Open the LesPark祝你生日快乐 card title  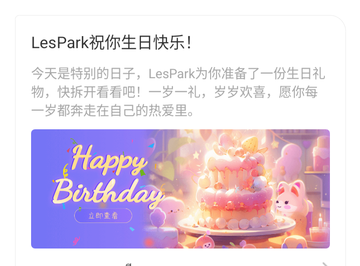[112, 43]
